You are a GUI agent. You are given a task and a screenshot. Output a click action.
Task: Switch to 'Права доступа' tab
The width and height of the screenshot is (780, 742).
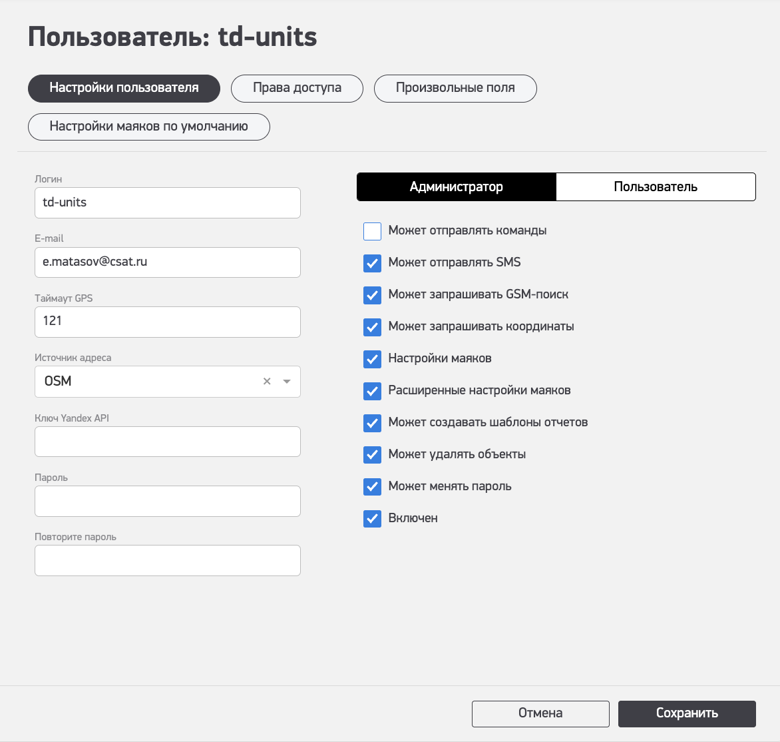pos(297,89)
